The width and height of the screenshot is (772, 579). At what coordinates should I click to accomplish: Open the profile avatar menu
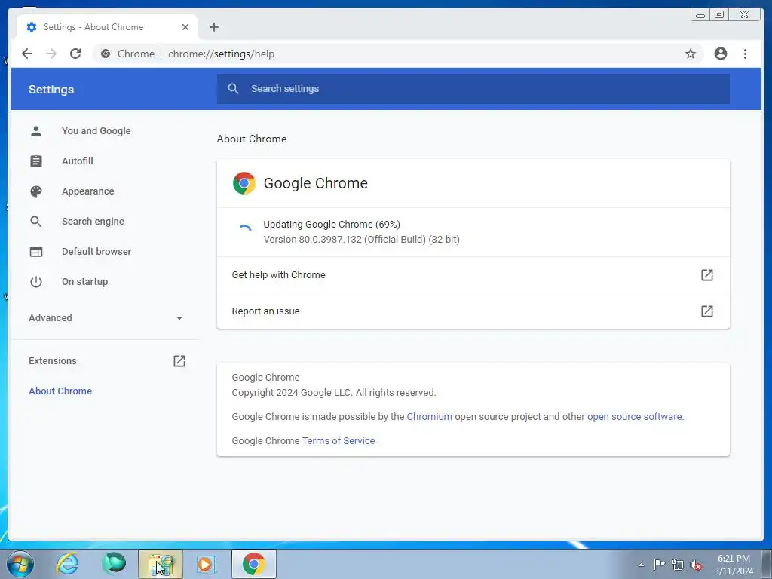[x=720, y=54]
